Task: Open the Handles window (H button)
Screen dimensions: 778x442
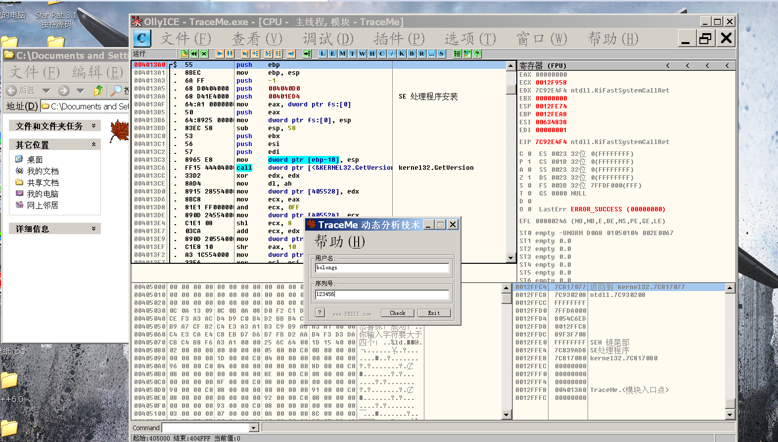Action: click(x=372, y=53)
